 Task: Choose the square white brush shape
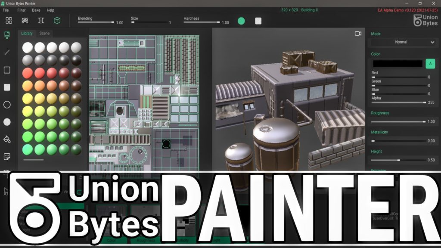tap(258, 21)
